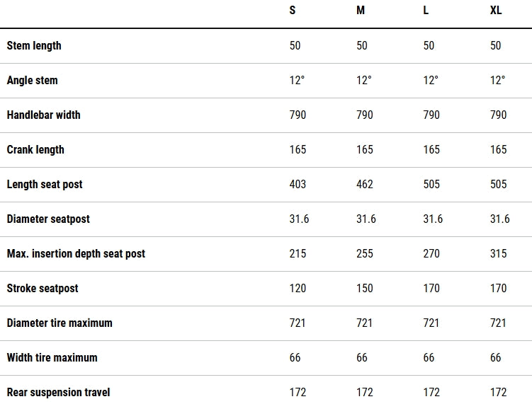Viewport: 532px width, 404px height.
Task: Click the Crank length row label
Action: pyautogui.click(x=35, y=150)
